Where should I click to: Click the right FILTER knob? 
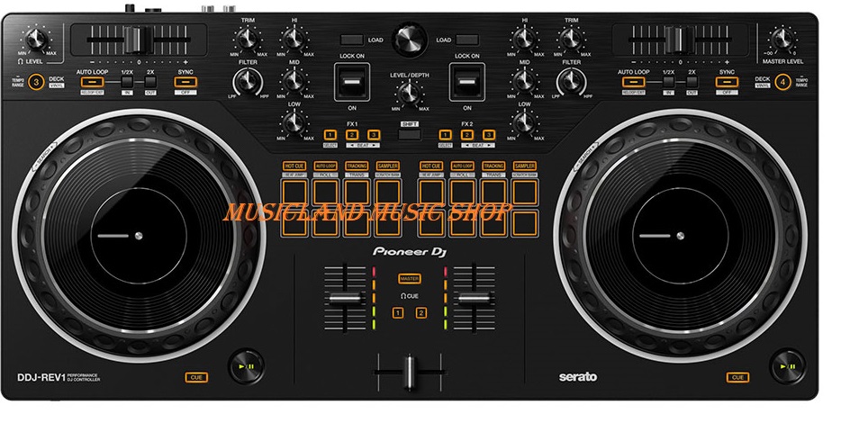pyautogui.click(x=571, y=82)
